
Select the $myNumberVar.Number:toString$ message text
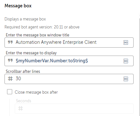coord(52,61)
